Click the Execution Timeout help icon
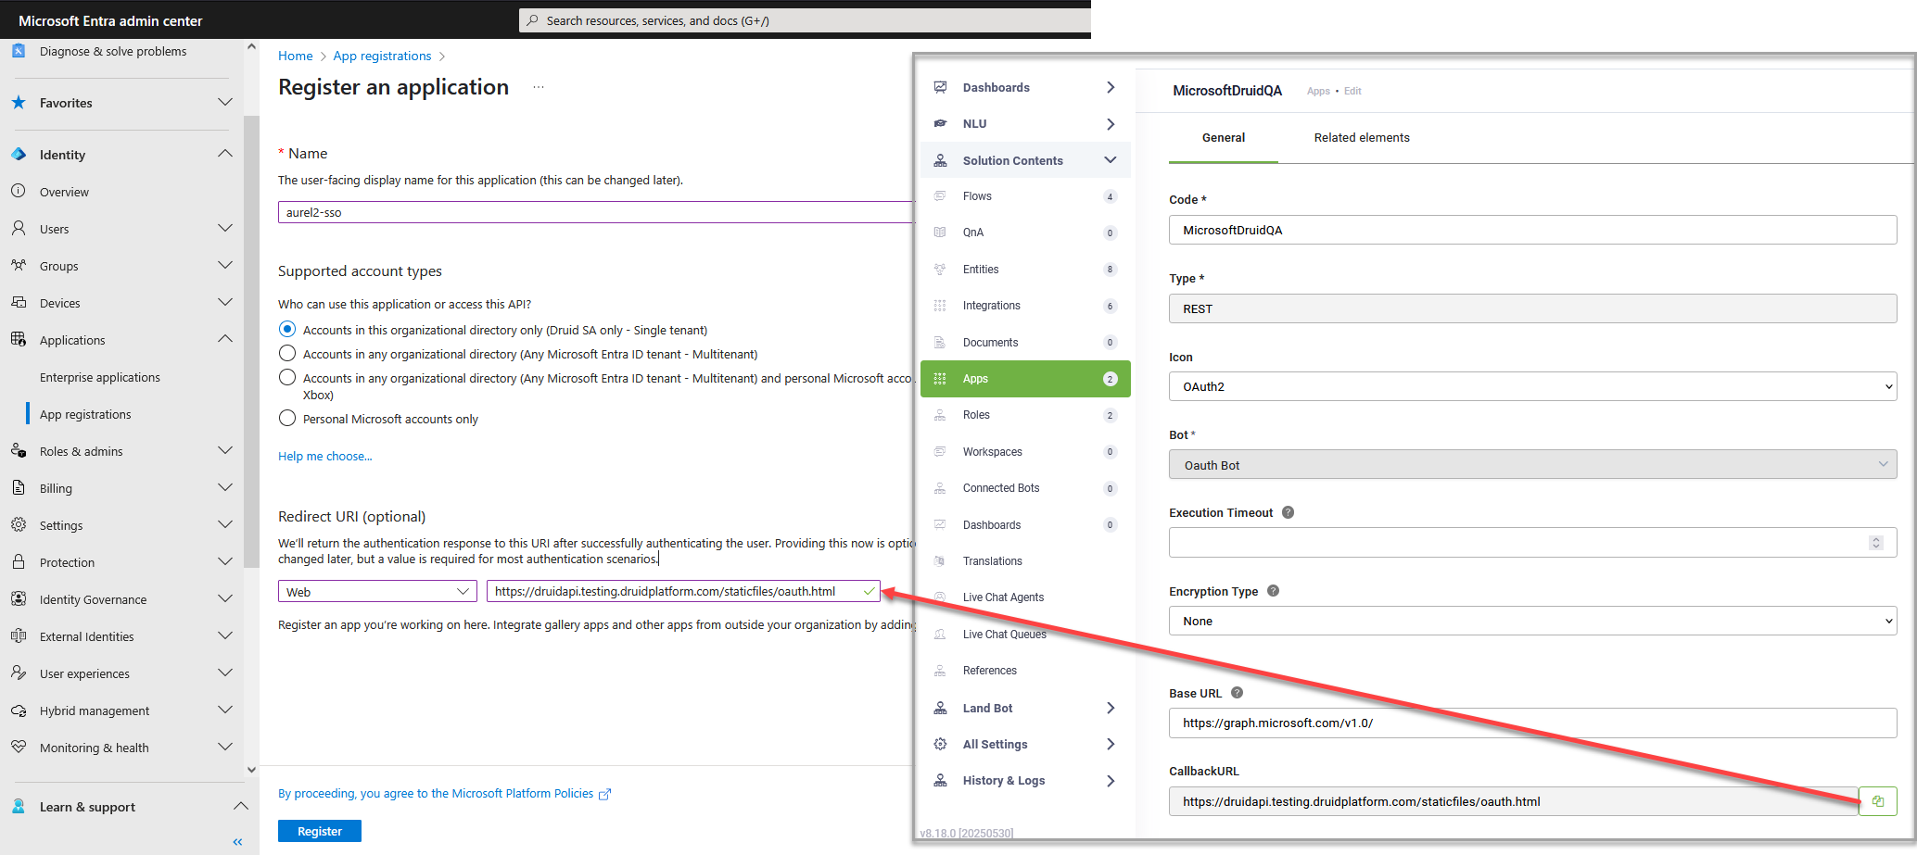 point(1288,512)
